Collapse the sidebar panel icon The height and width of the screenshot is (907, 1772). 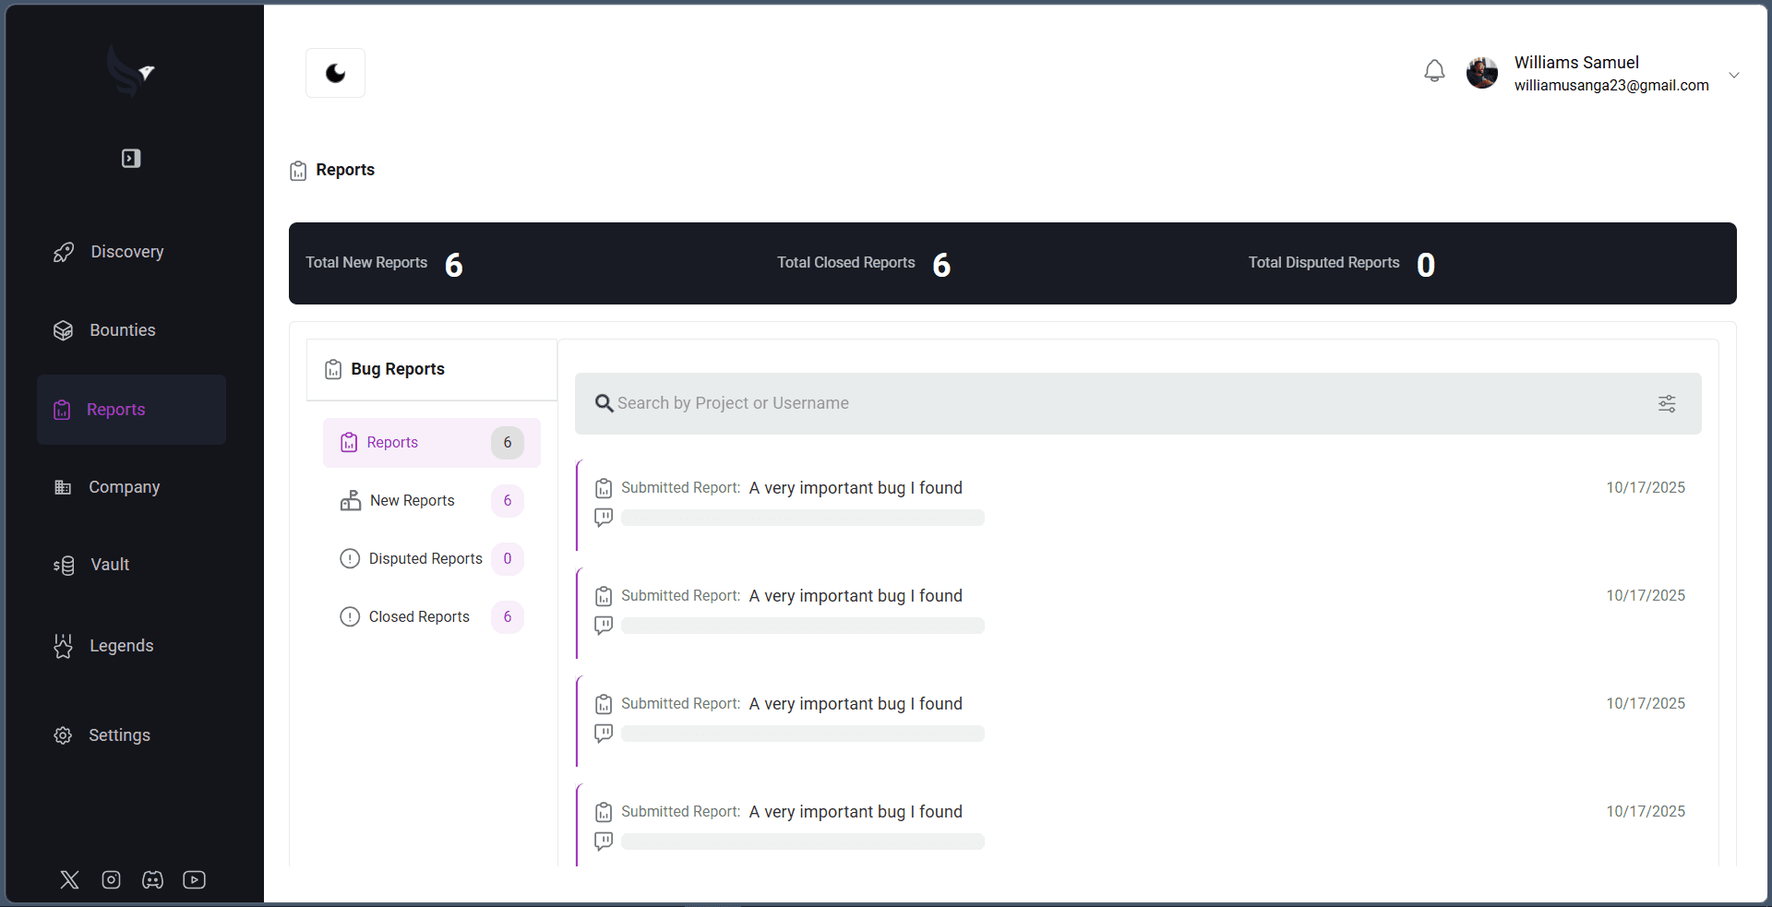(131, 159)
